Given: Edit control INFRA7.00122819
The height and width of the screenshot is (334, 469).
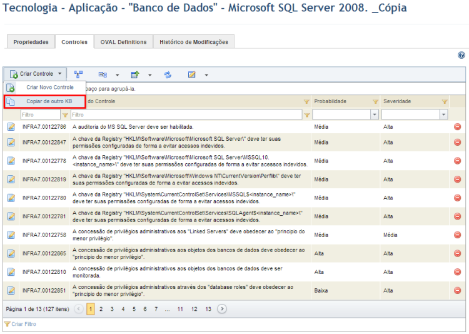Looking at the screenshot, I should point(11,180).
